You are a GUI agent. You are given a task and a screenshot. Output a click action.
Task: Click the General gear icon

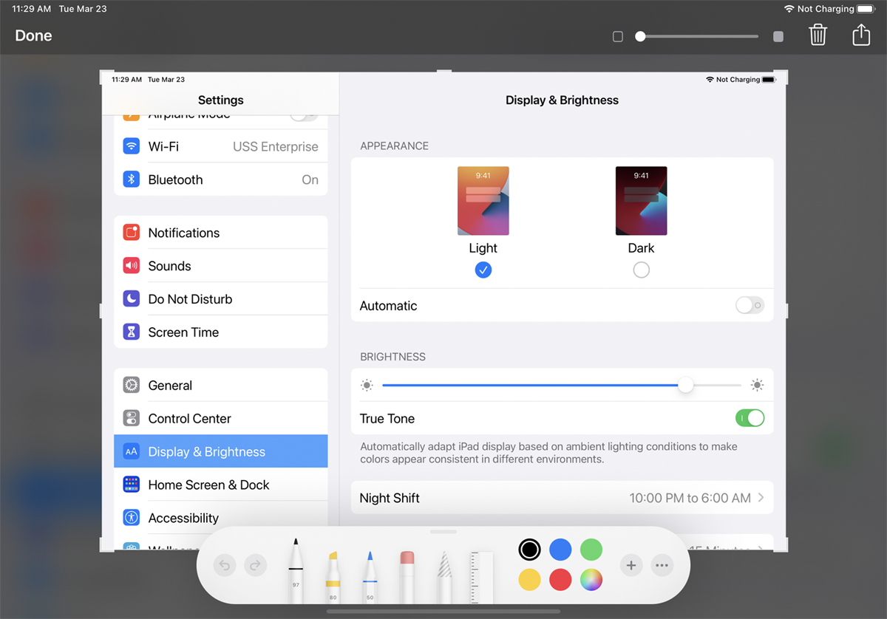click(132, 386)
